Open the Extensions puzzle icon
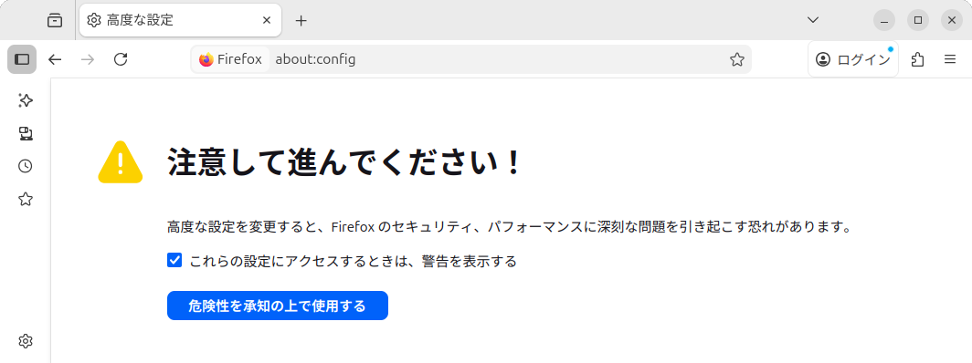The image size is (972, 363). 917,59
